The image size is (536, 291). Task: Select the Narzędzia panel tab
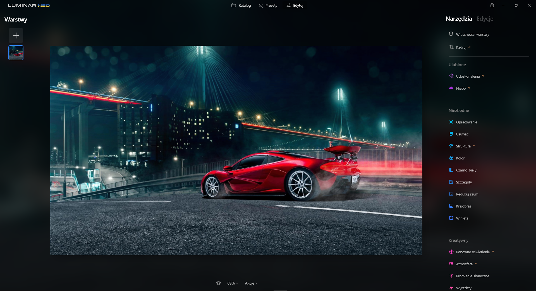[x=459, y=19]
